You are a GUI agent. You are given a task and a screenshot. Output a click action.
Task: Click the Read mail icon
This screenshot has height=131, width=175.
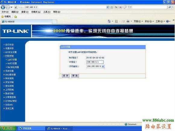[123, 21]
